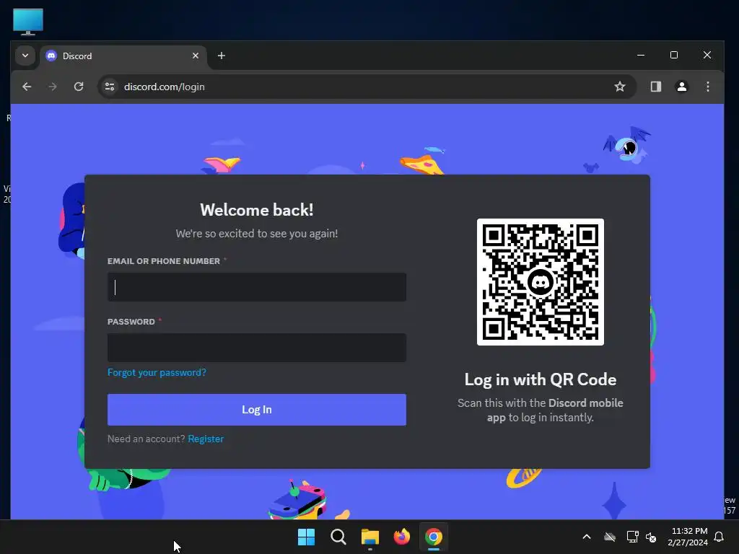The image size is (739, 554).
Task: Maximize the Chrome window
Action: click(674, 55)
